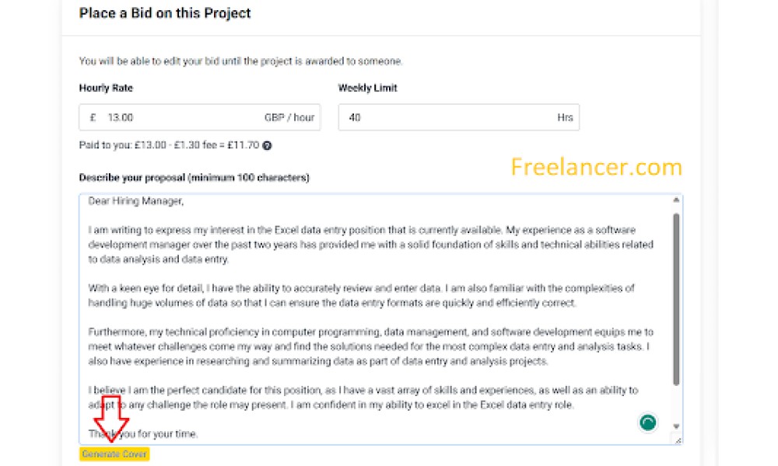
Task: Click the Place a Bid on this Project heading
Action: pos(165,13)
